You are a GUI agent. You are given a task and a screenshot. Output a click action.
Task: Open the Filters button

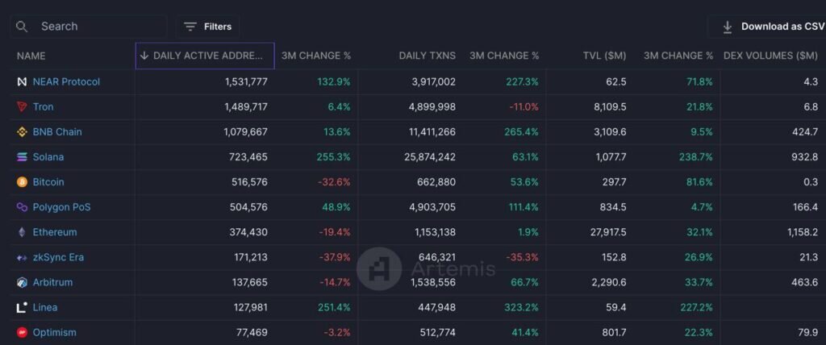(x=207, y=27)
